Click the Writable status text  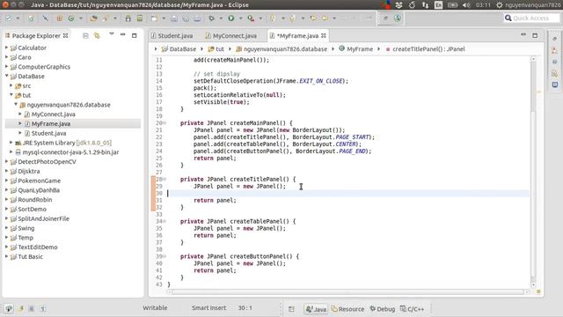click(155, 307)
